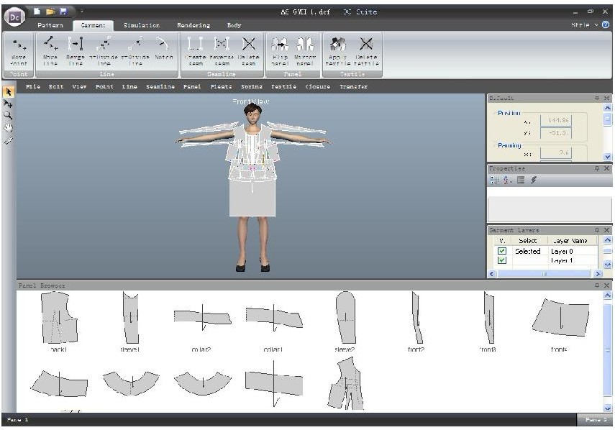Open the Style dropdown at top right
The width and height of the screenshot is (615, 430).
coord(584,24)
